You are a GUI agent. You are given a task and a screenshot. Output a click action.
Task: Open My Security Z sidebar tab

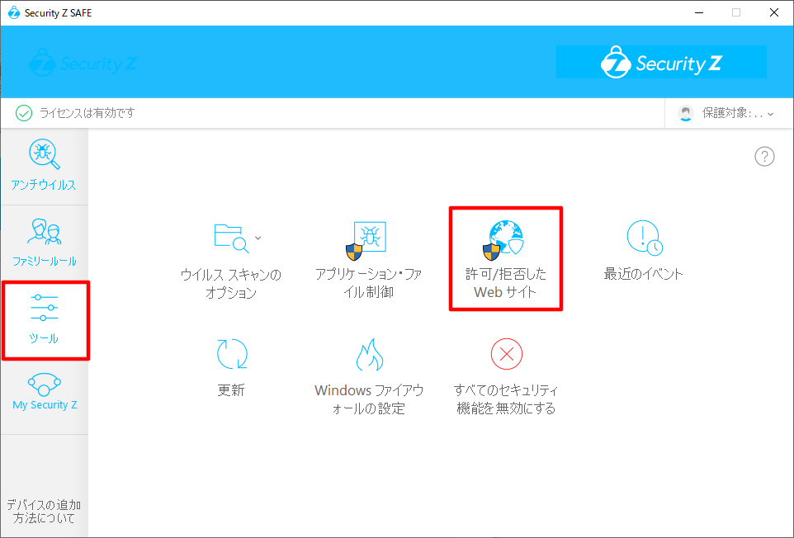44,392
